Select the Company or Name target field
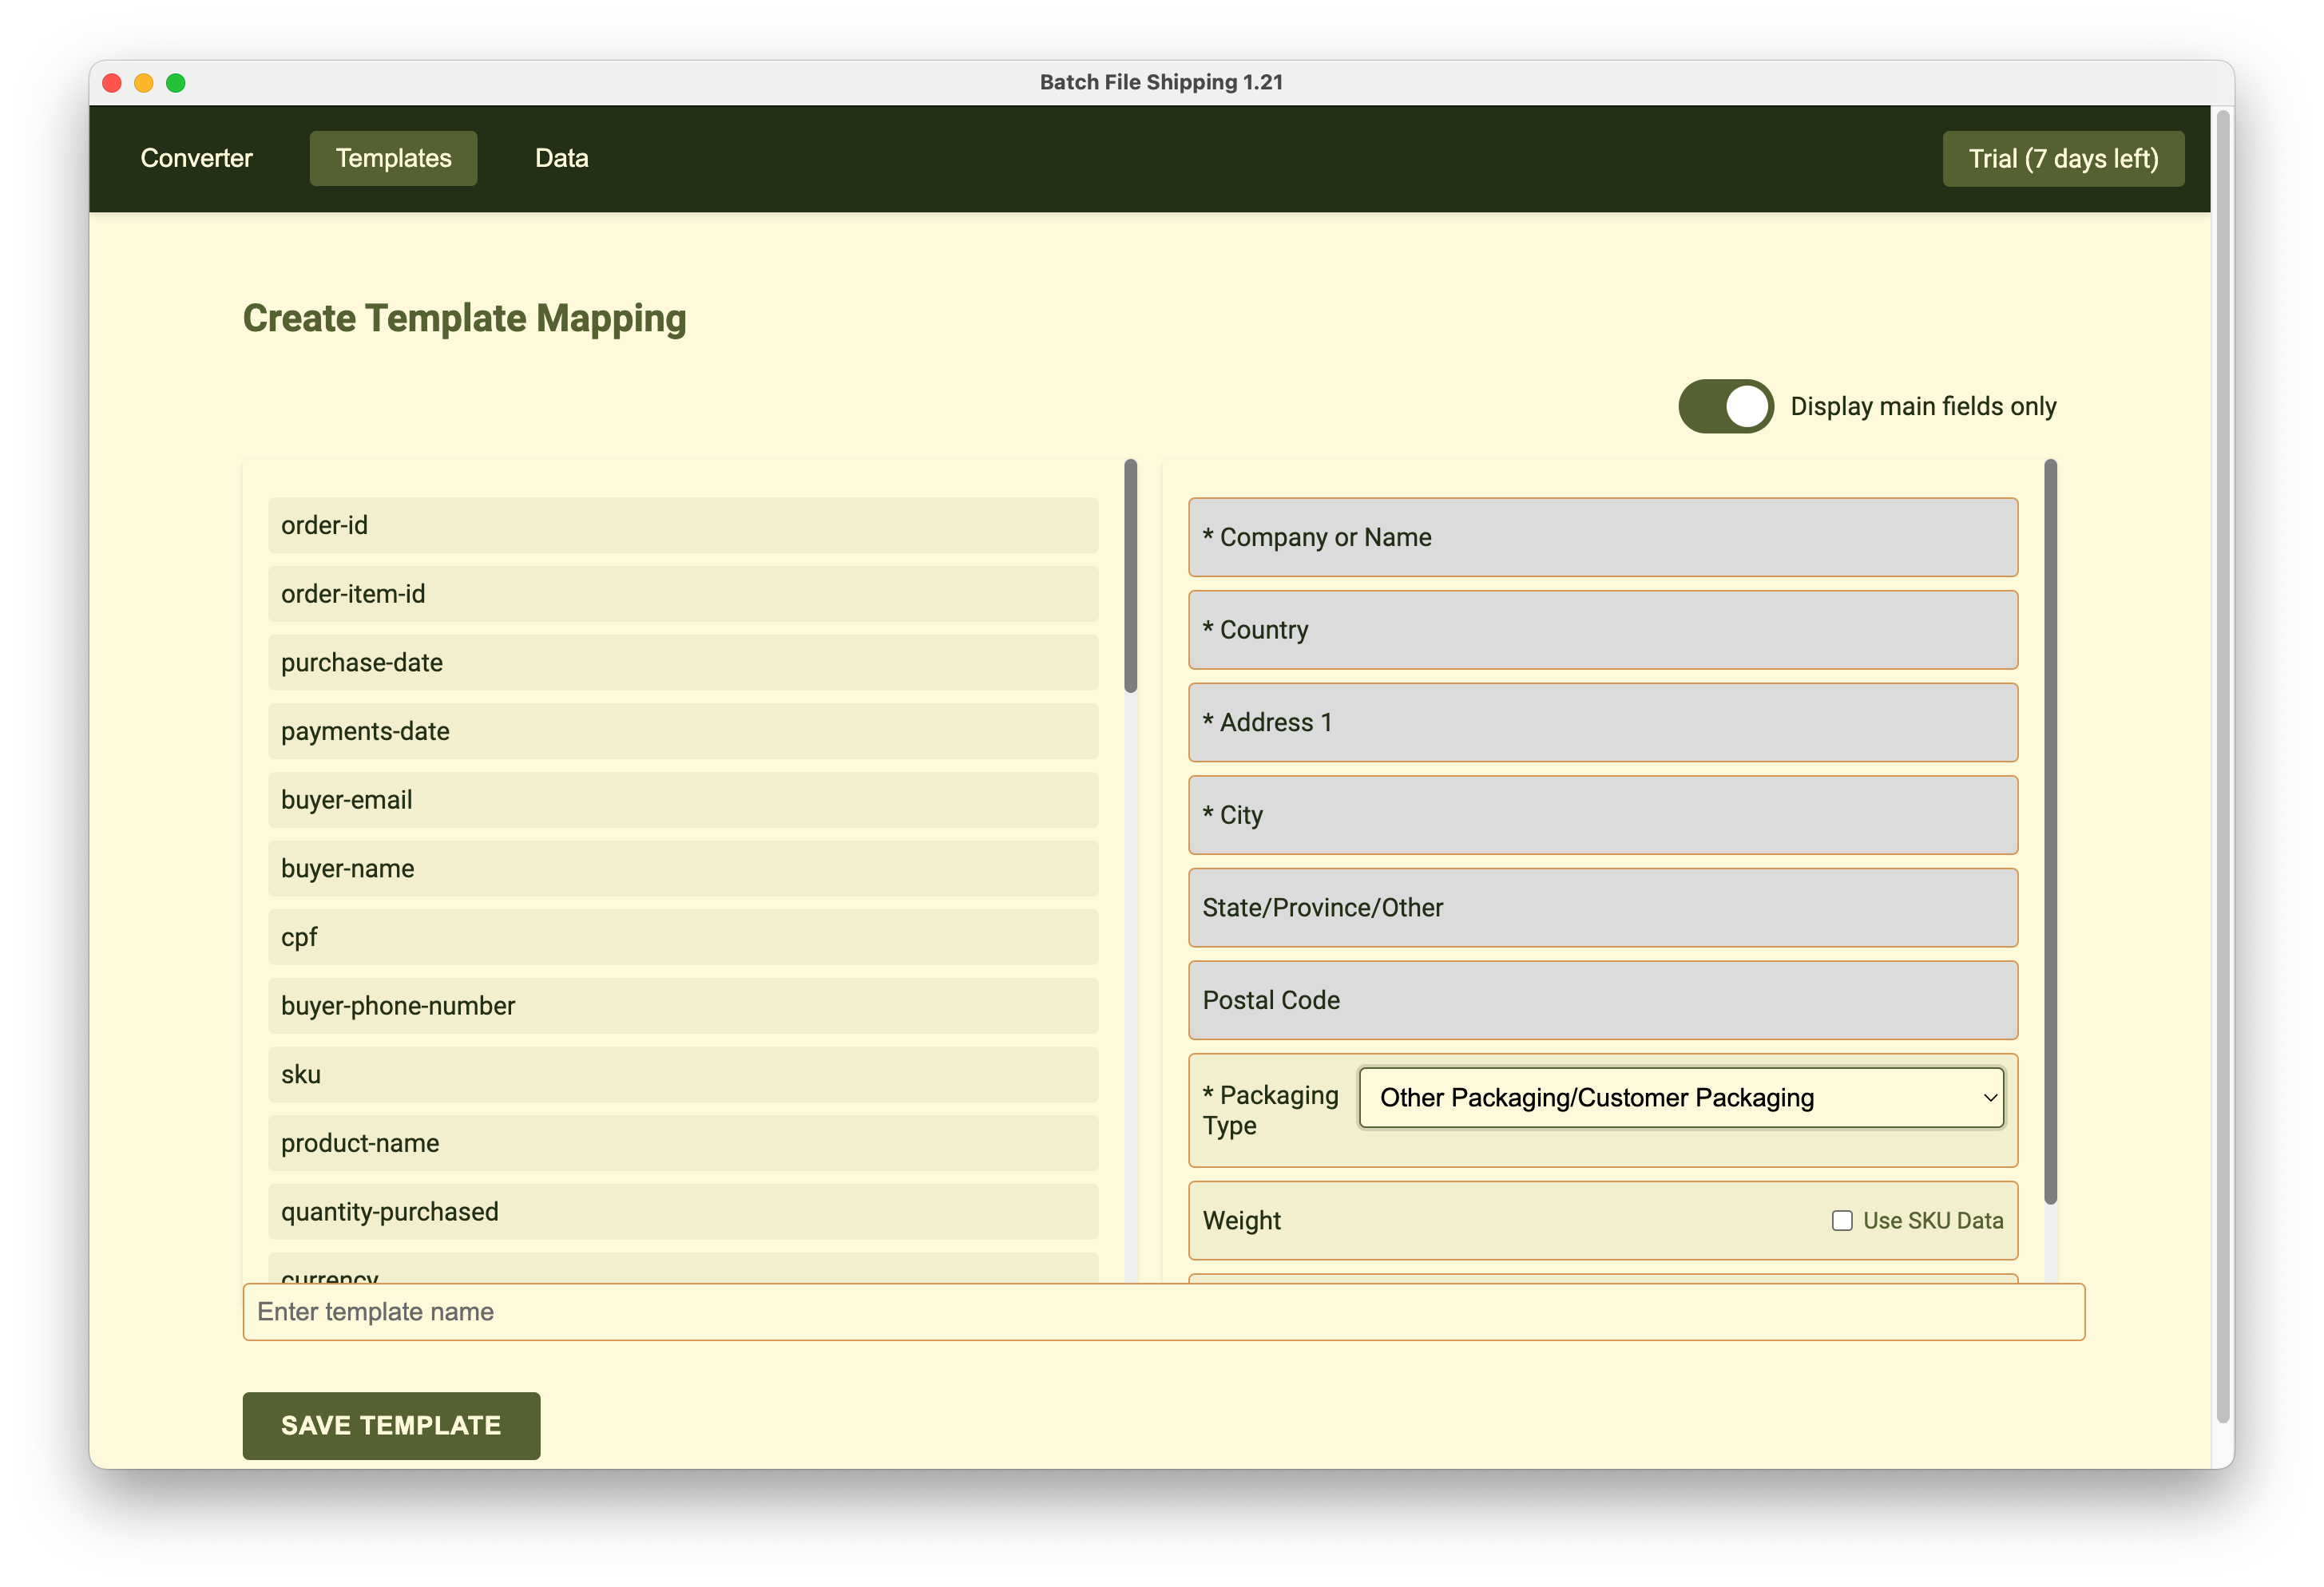 click(1602, 538)
